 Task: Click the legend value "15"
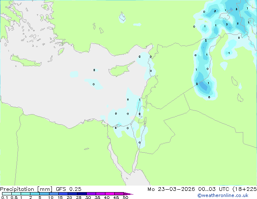click(x=60, y=197)
